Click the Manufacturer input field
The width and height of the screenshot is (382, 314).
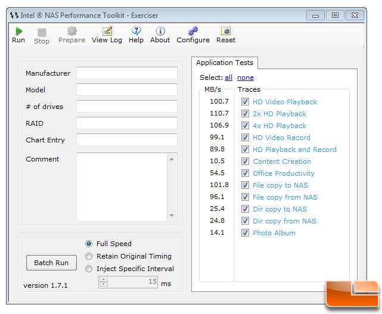pos(127,73)
